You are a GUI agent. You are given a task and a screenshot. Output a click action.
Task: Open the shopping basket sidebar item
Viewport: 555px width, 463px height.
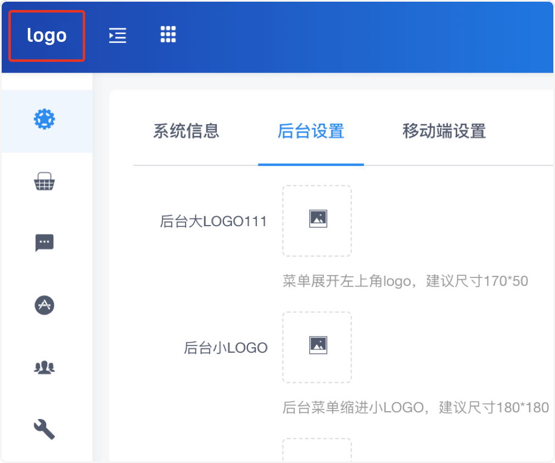(x=45, y=182)
